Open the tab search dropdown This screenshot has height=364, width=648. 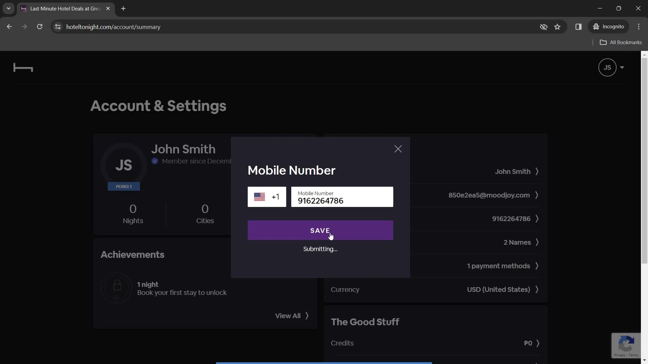(x=8, y=8)
